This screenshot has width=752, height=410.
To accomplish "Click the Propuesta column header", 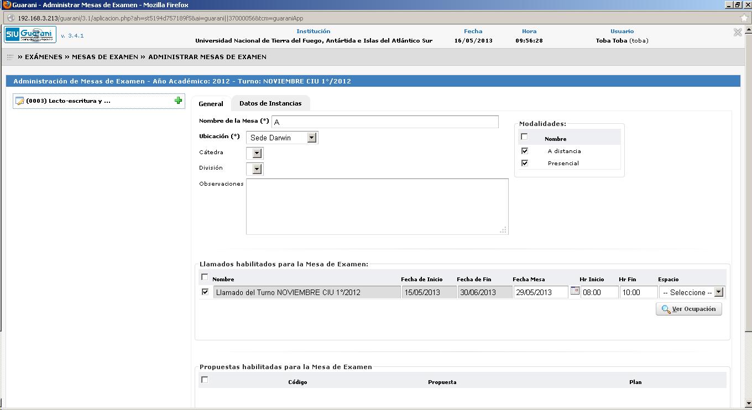I will (442, 382).
